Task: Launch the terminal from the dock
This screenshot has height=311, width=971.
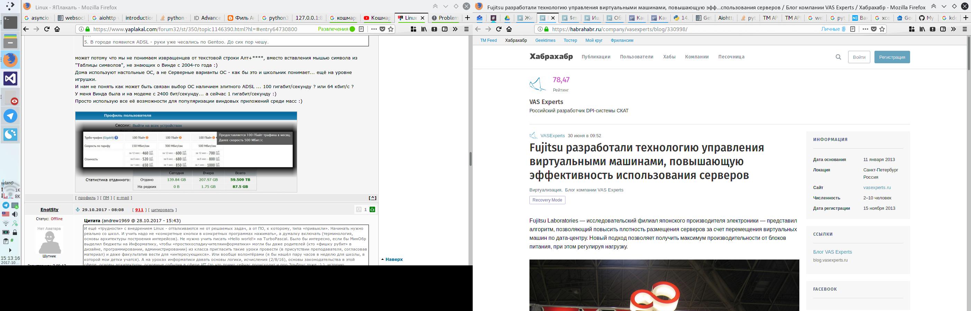Action: 10,22
